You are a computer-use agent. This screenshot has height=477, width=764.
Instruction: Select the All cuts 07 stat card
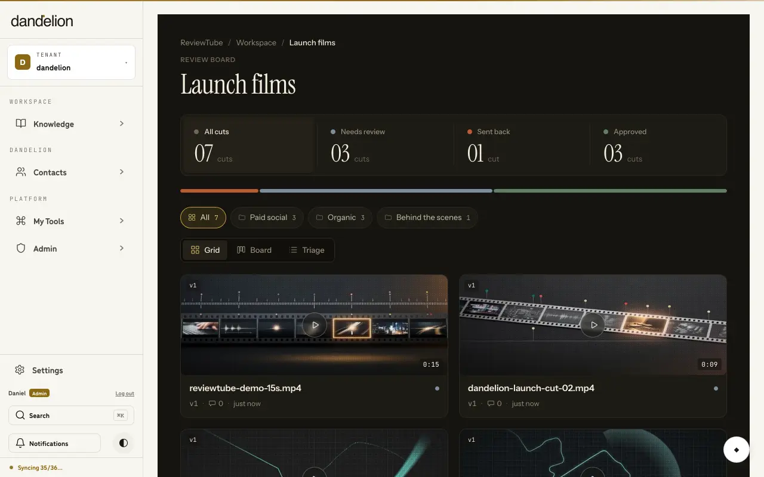coord(249,145)
